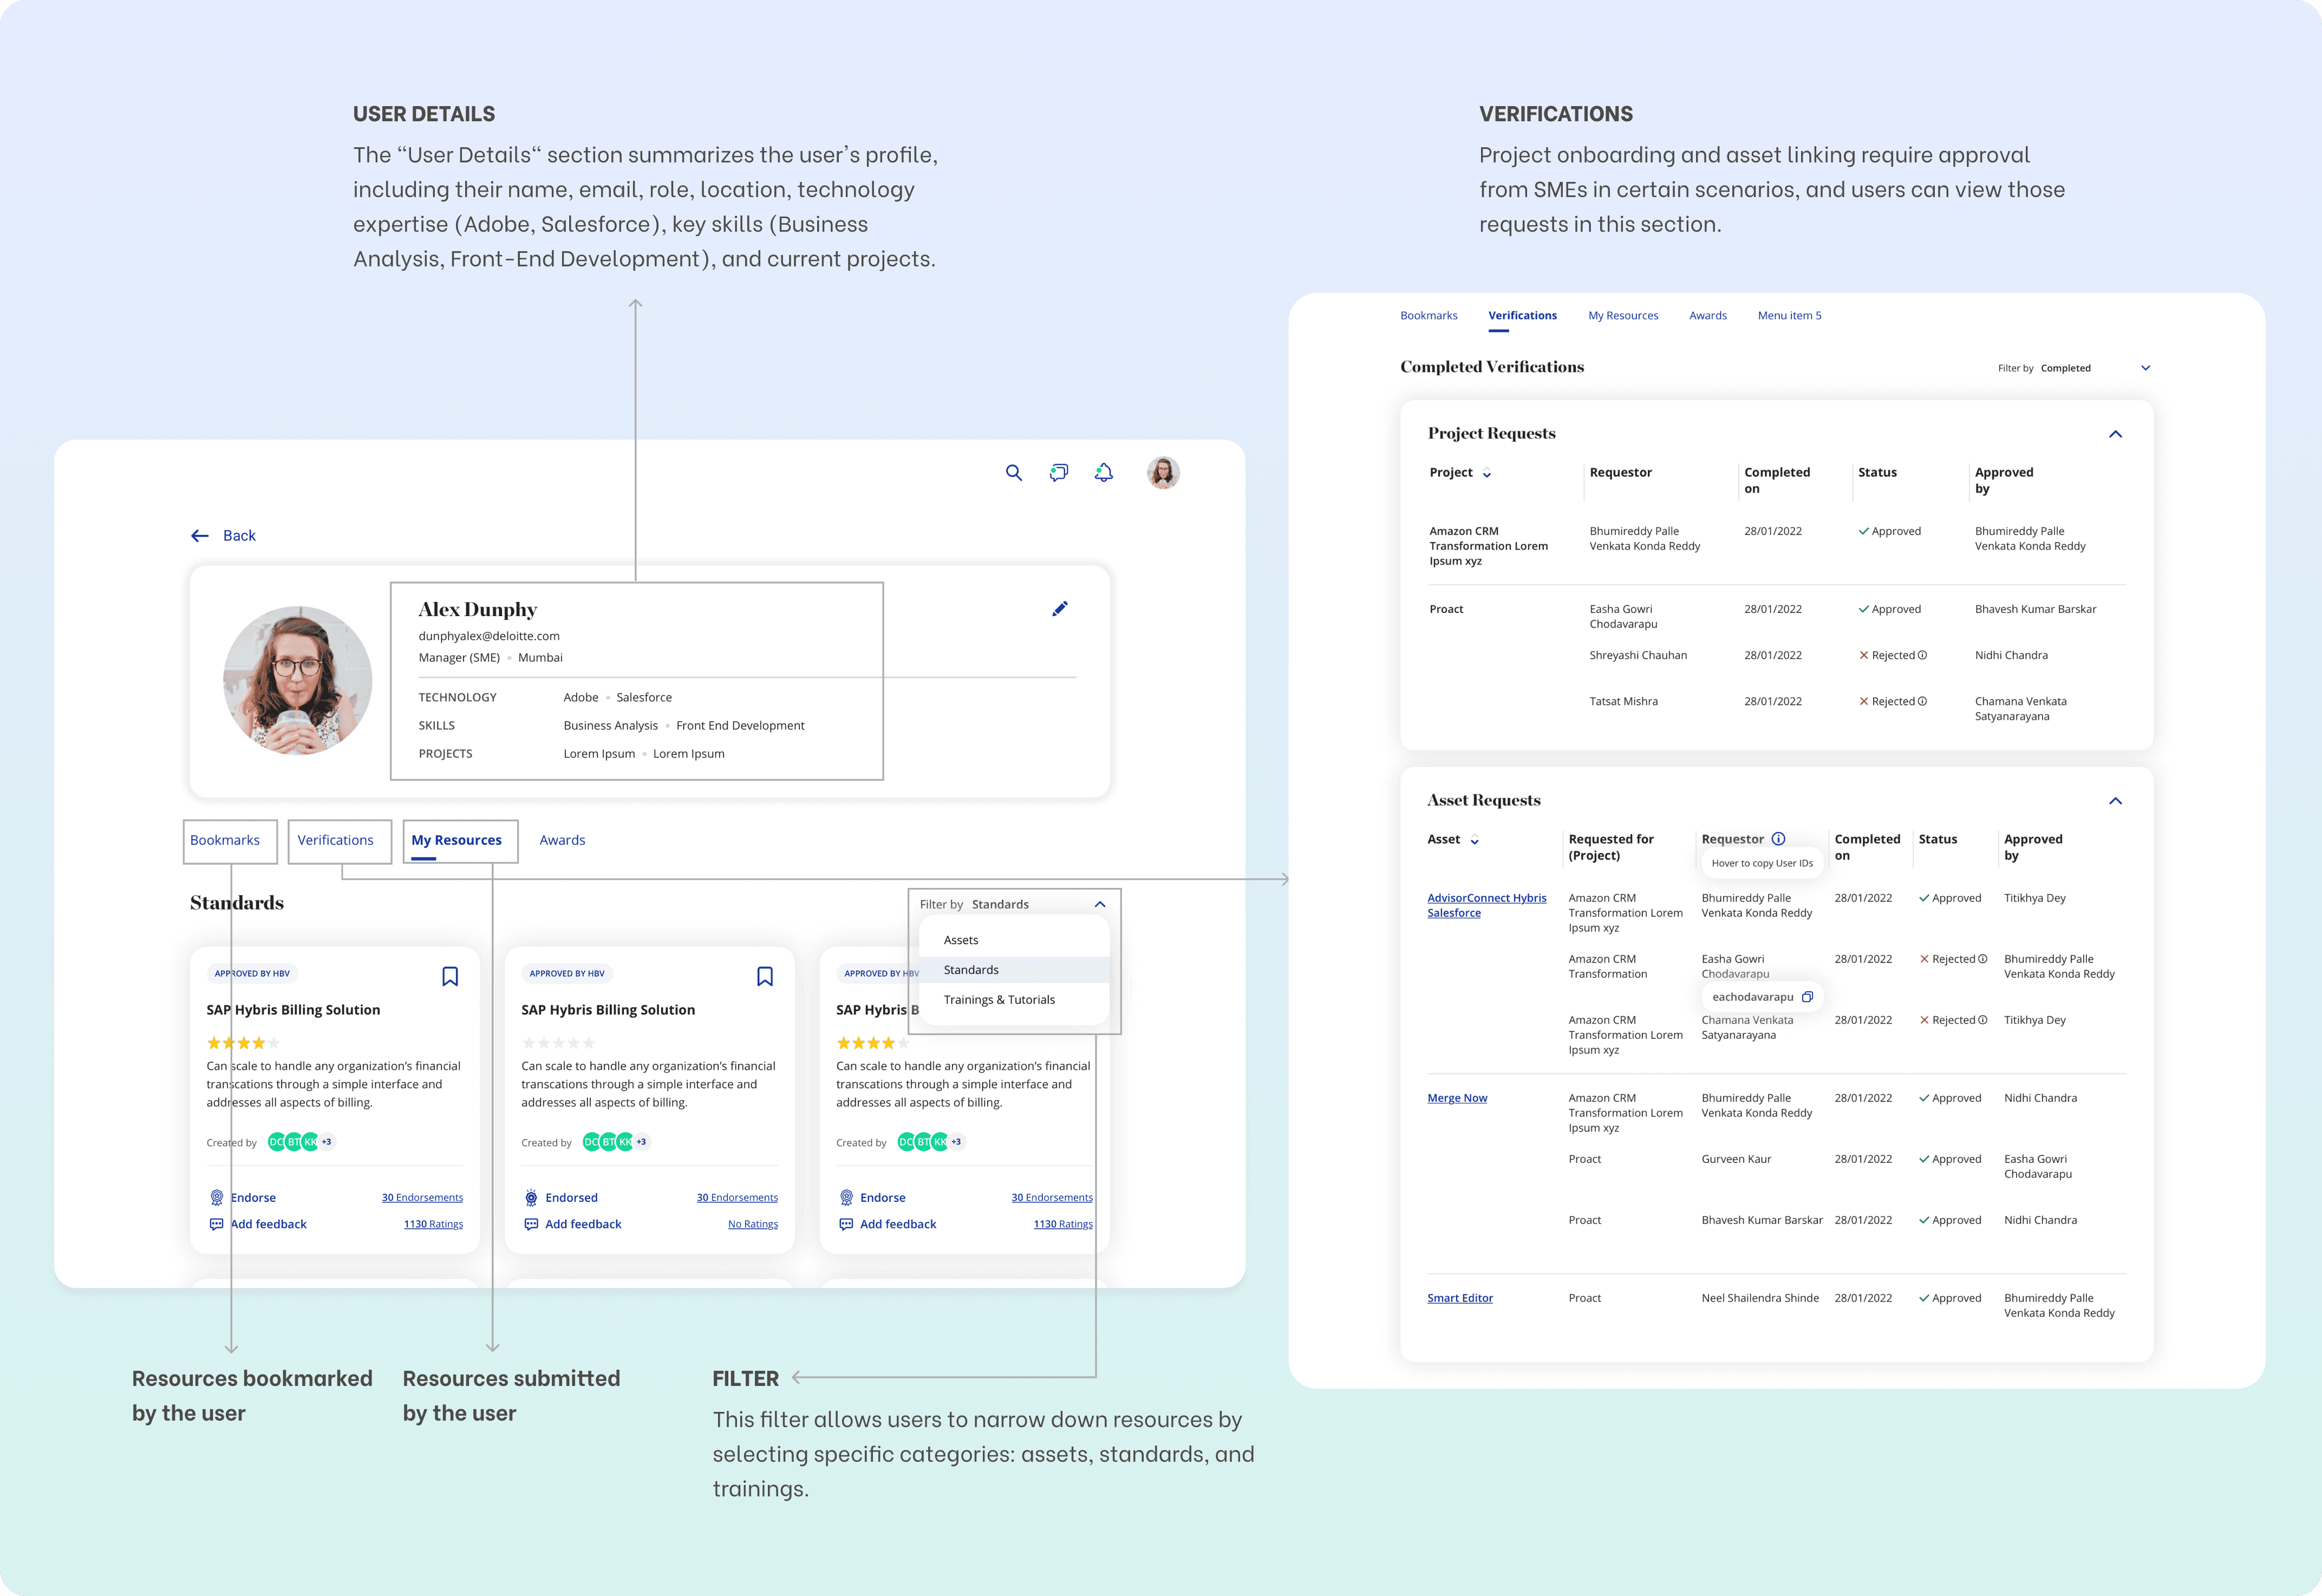Open Awards tab under Alex Dunphy's profile
The image size is (2322, 1596).
tap(562, 840)
